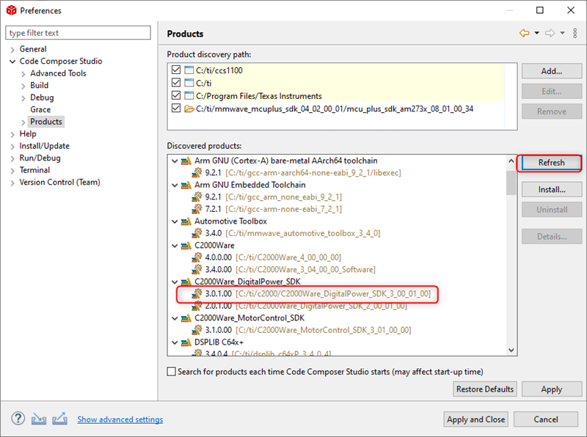
Task: Click Restore Defaults button
Action: [485, 389]
